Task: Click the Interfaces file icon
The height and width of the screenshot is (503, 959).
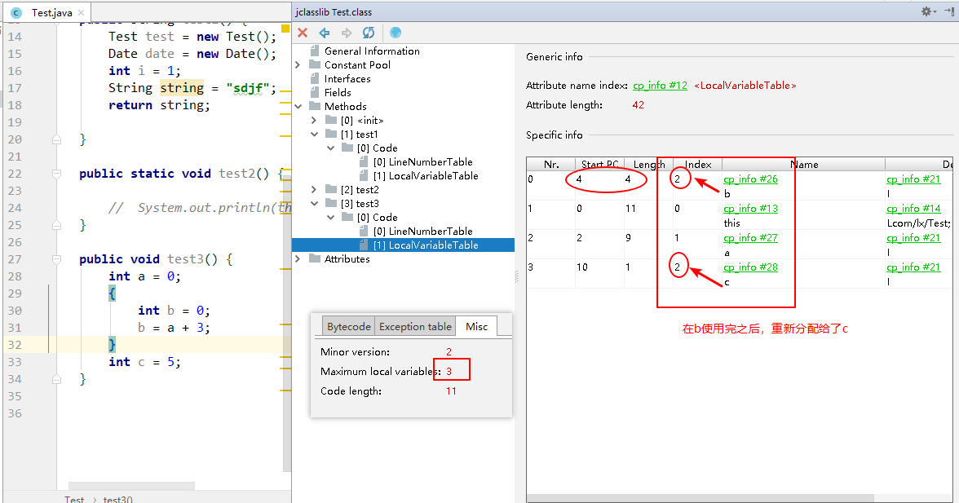Action: [315, 78]
